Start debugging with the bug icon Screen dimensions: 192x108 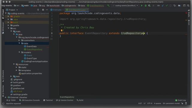tap(145, 6)
